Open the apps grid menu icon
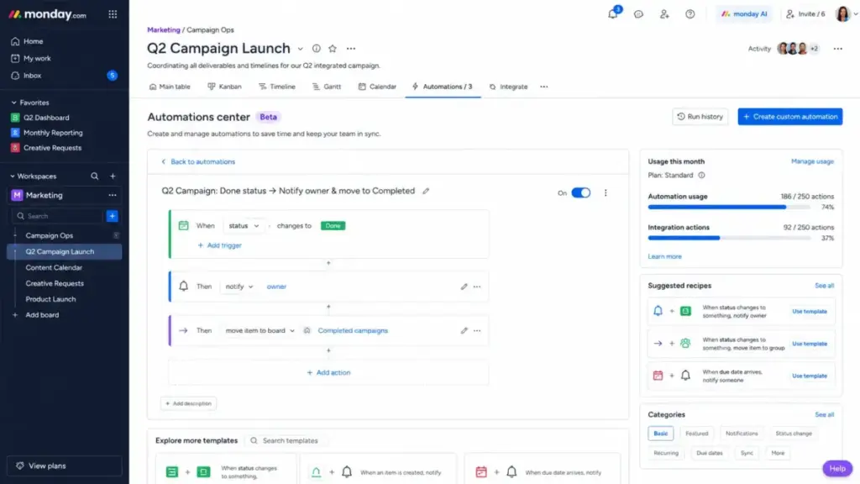Viewport: 860px width, 484px height. coord(113,14)
